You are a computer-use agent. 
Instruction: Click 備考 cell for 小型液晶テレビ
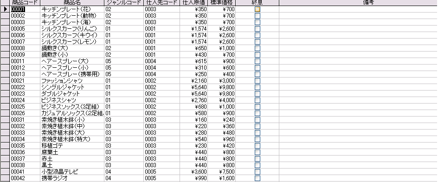tap(358, 172)
